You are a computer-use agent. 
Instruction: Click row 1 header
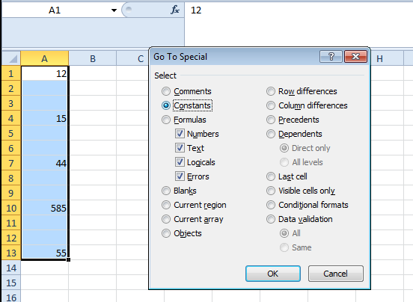click(11, 73)
